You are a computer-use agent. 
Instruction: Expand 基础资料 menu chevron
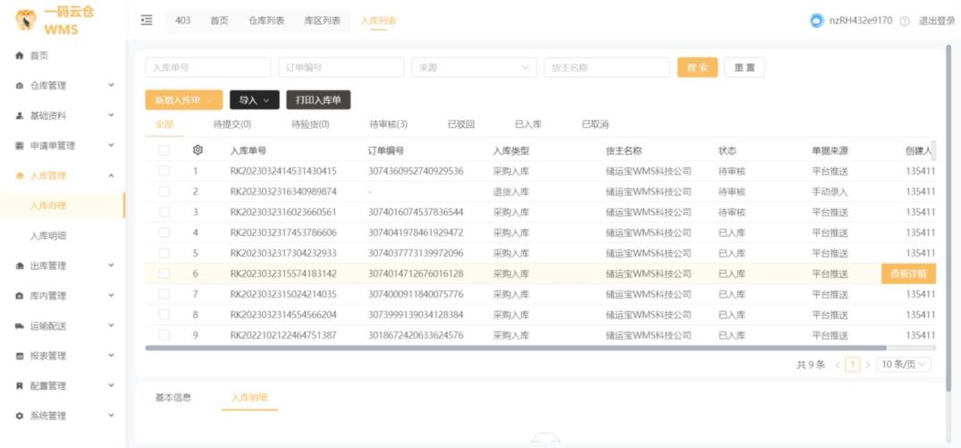(x=111, y=116)
